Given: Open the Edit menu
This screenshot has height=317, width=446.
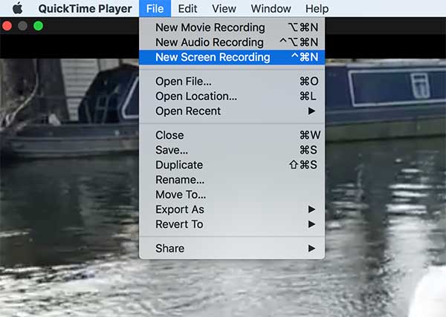Looking at the screenshot, I should coord(187,8).
